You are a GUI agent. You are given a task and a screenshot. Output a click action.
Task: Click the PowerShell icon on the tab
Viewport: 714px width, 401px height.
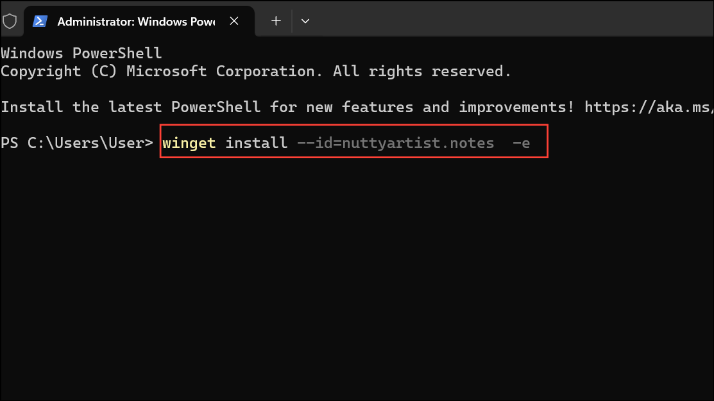pos(40,21)
